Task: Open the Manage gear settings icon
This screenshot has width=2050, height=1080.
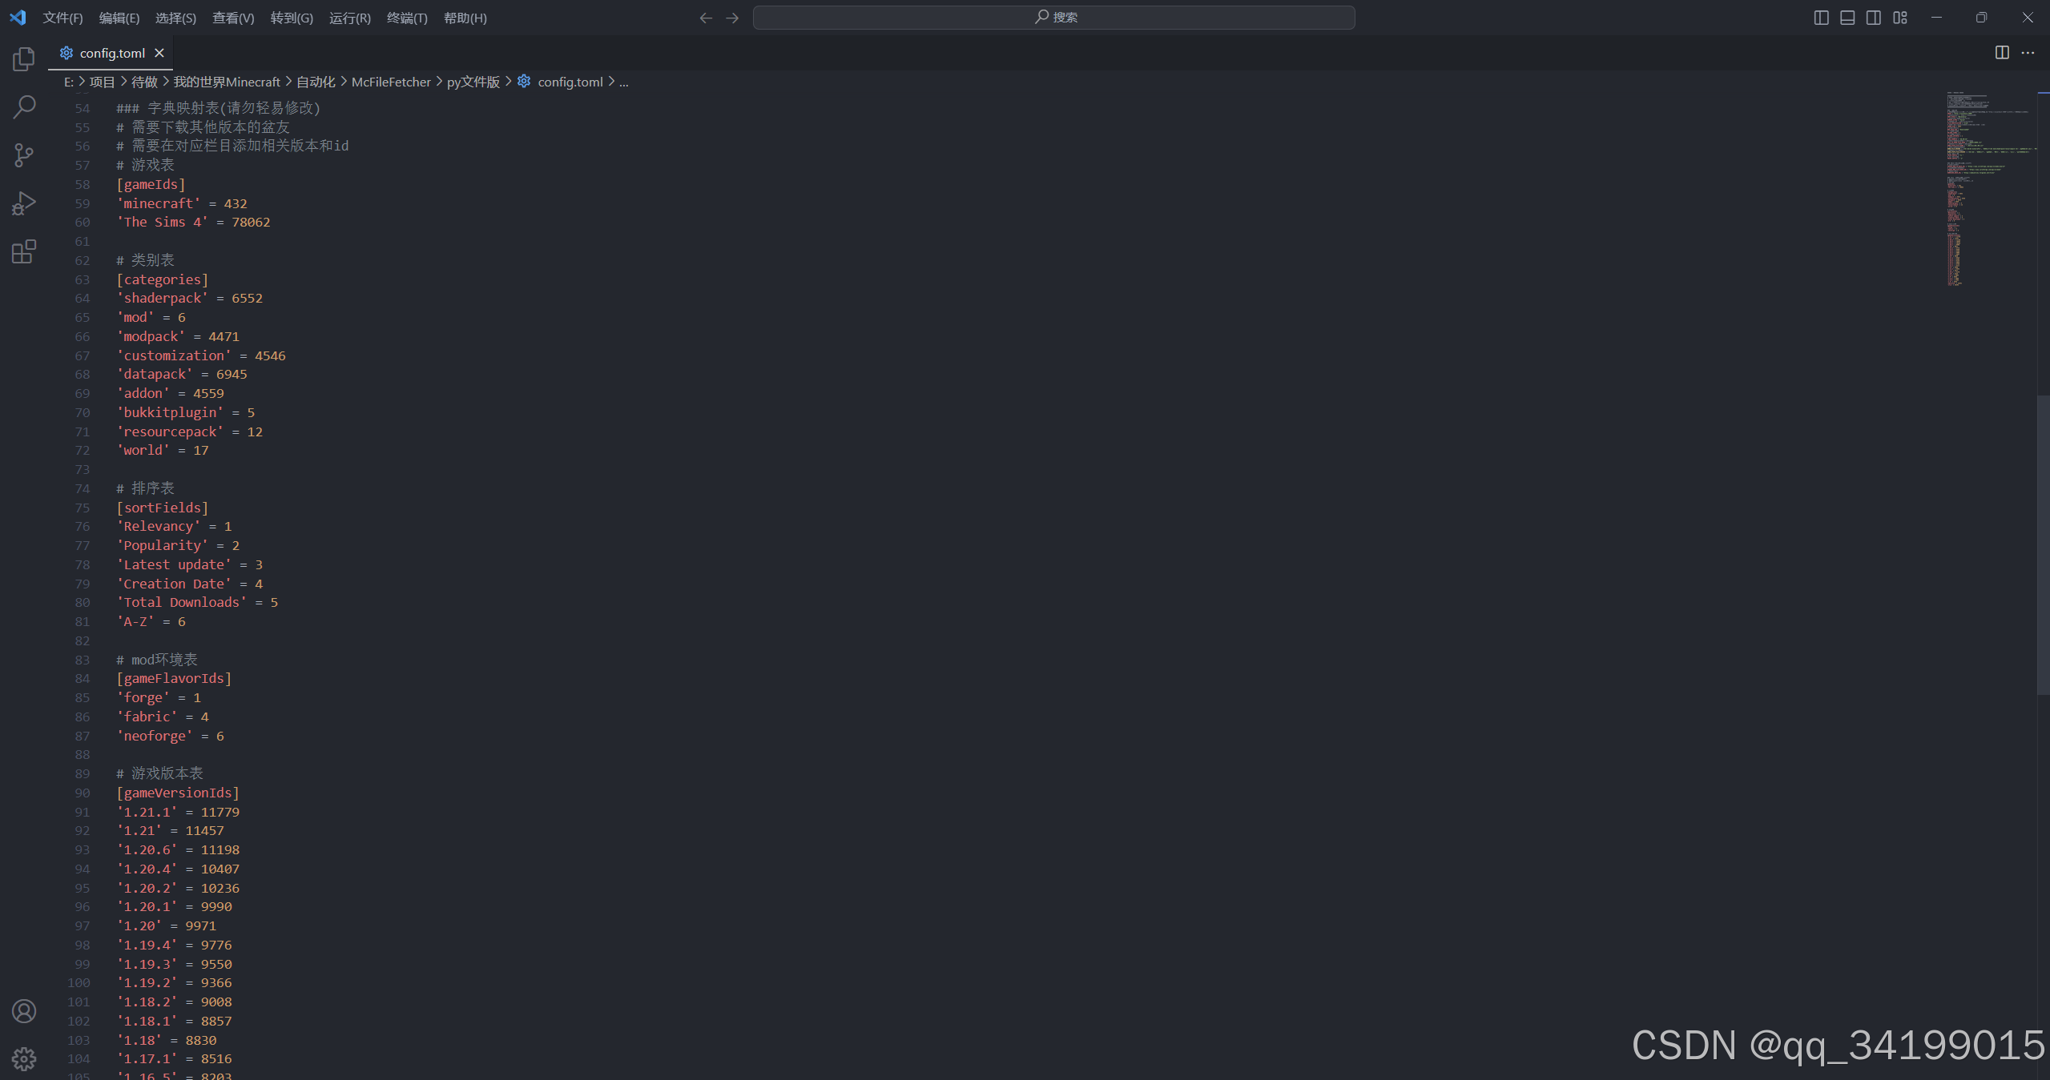Action: click(x=24, y=1059)
